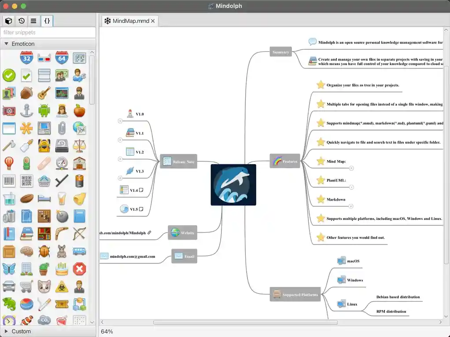Choose the pink brain emoticon

(26, 251)
